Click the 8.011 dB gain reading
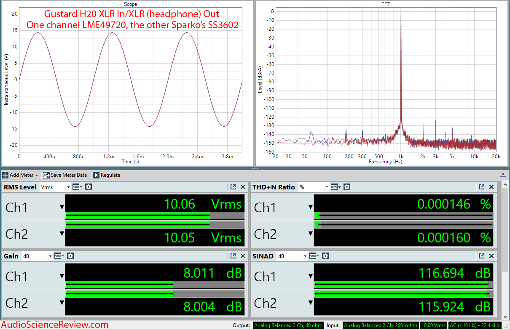The image size is (510, 330). (213, 273)
